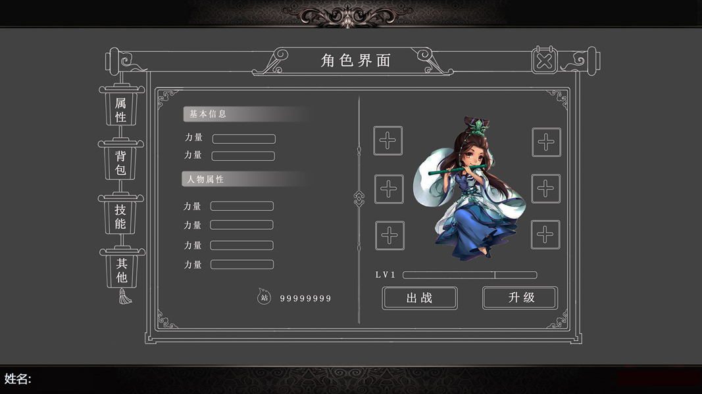Open the 属性 lantern tab
Screen dimensions: 702x394
click(x=121, y=110)
